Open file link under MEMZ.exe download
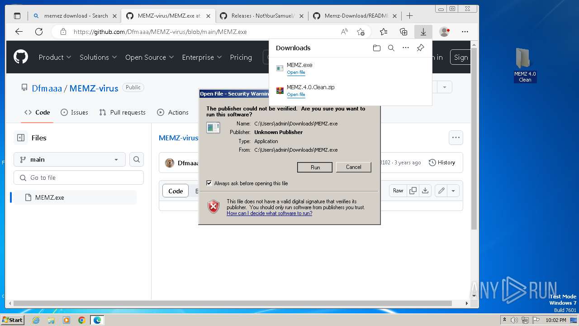 (296, 72)
